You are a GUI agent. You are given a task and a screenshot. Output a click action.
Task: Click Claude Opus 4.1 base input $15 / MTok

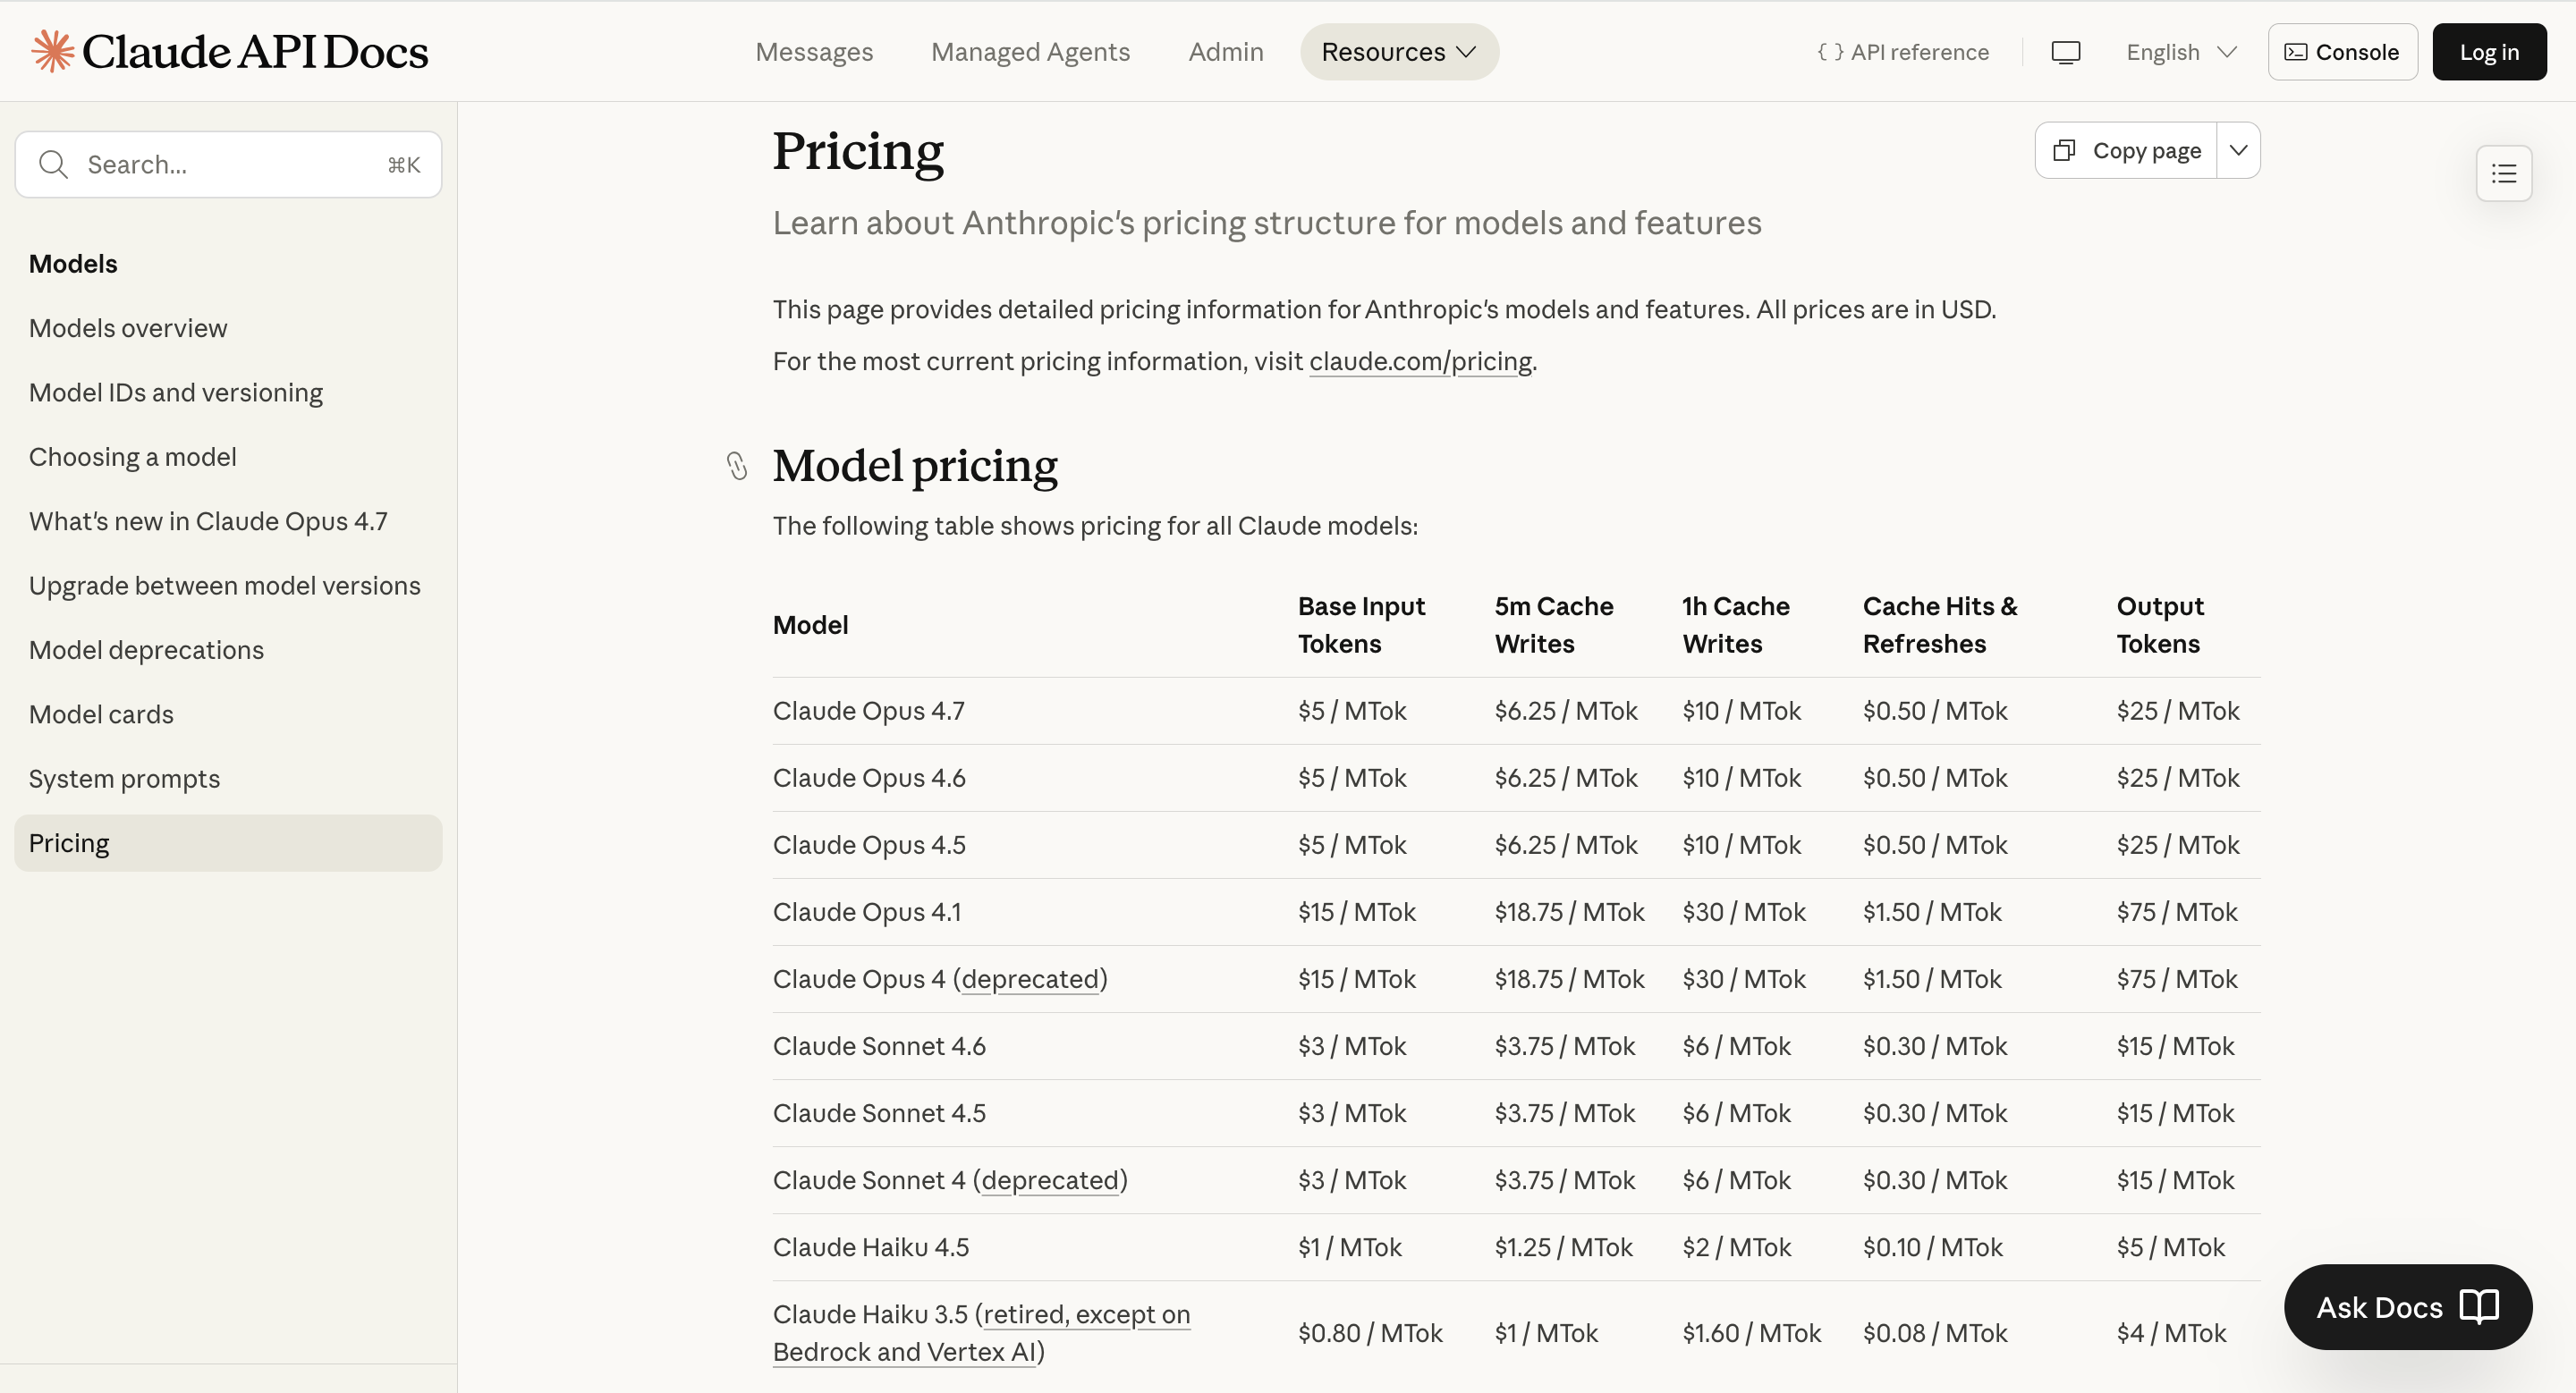click(x=1357, y=911)
